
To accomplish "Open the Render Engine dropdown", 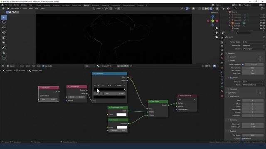I will point(253,42).
